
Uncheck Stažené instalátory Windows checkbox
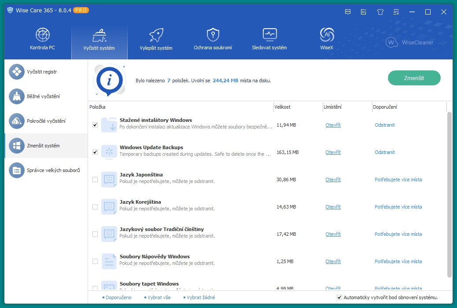click(x=95, y=125)
